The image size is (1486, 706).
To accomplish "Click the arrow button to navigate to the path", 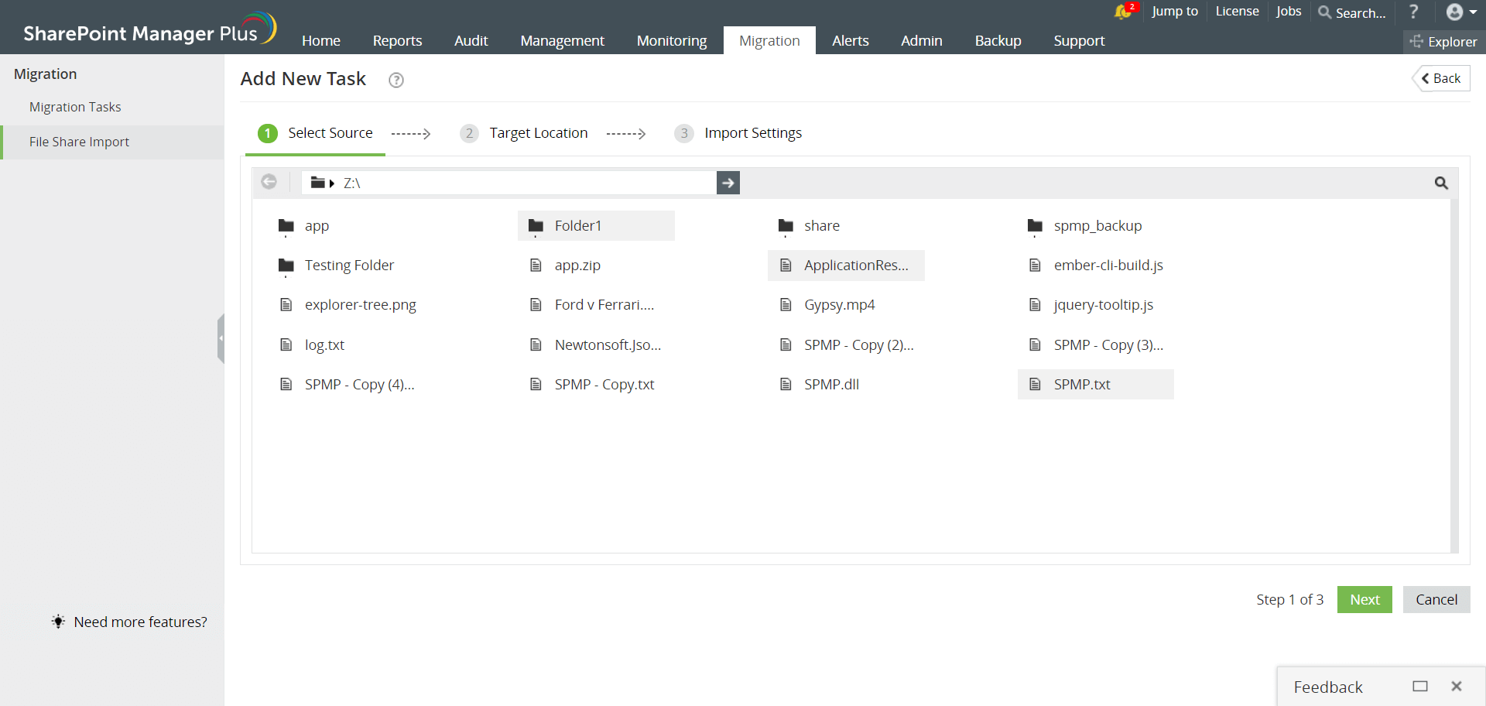I will [x=728, y=183].
